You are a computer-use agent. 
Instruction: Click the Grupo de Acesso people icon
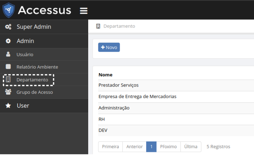pos(8,92)
